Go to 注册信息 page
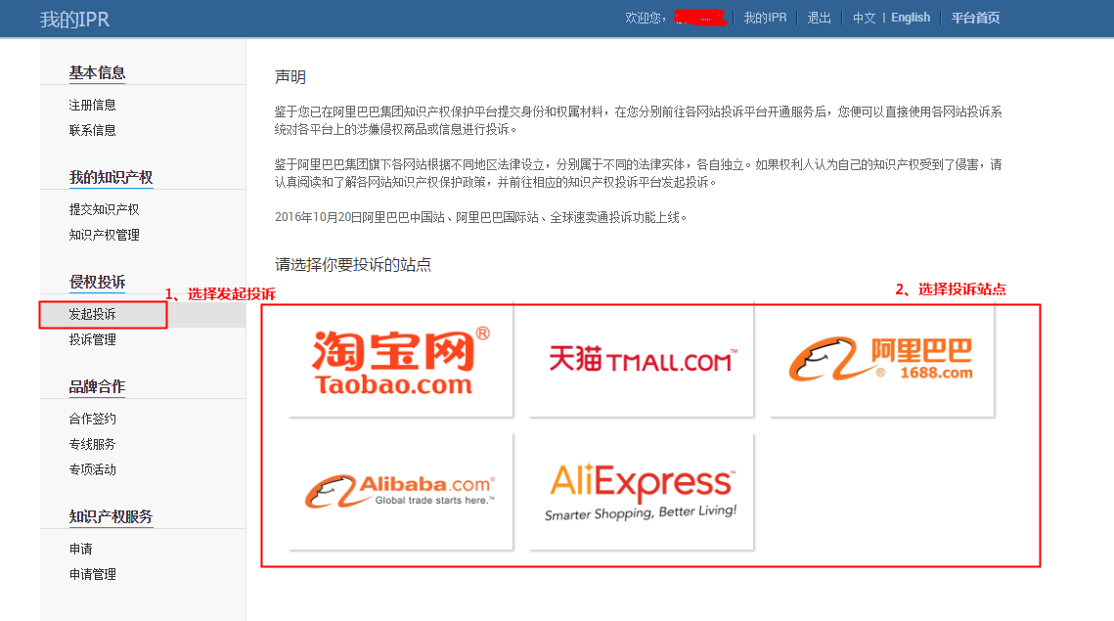Viewport: 1114px width, 621px height. [92, 106]
